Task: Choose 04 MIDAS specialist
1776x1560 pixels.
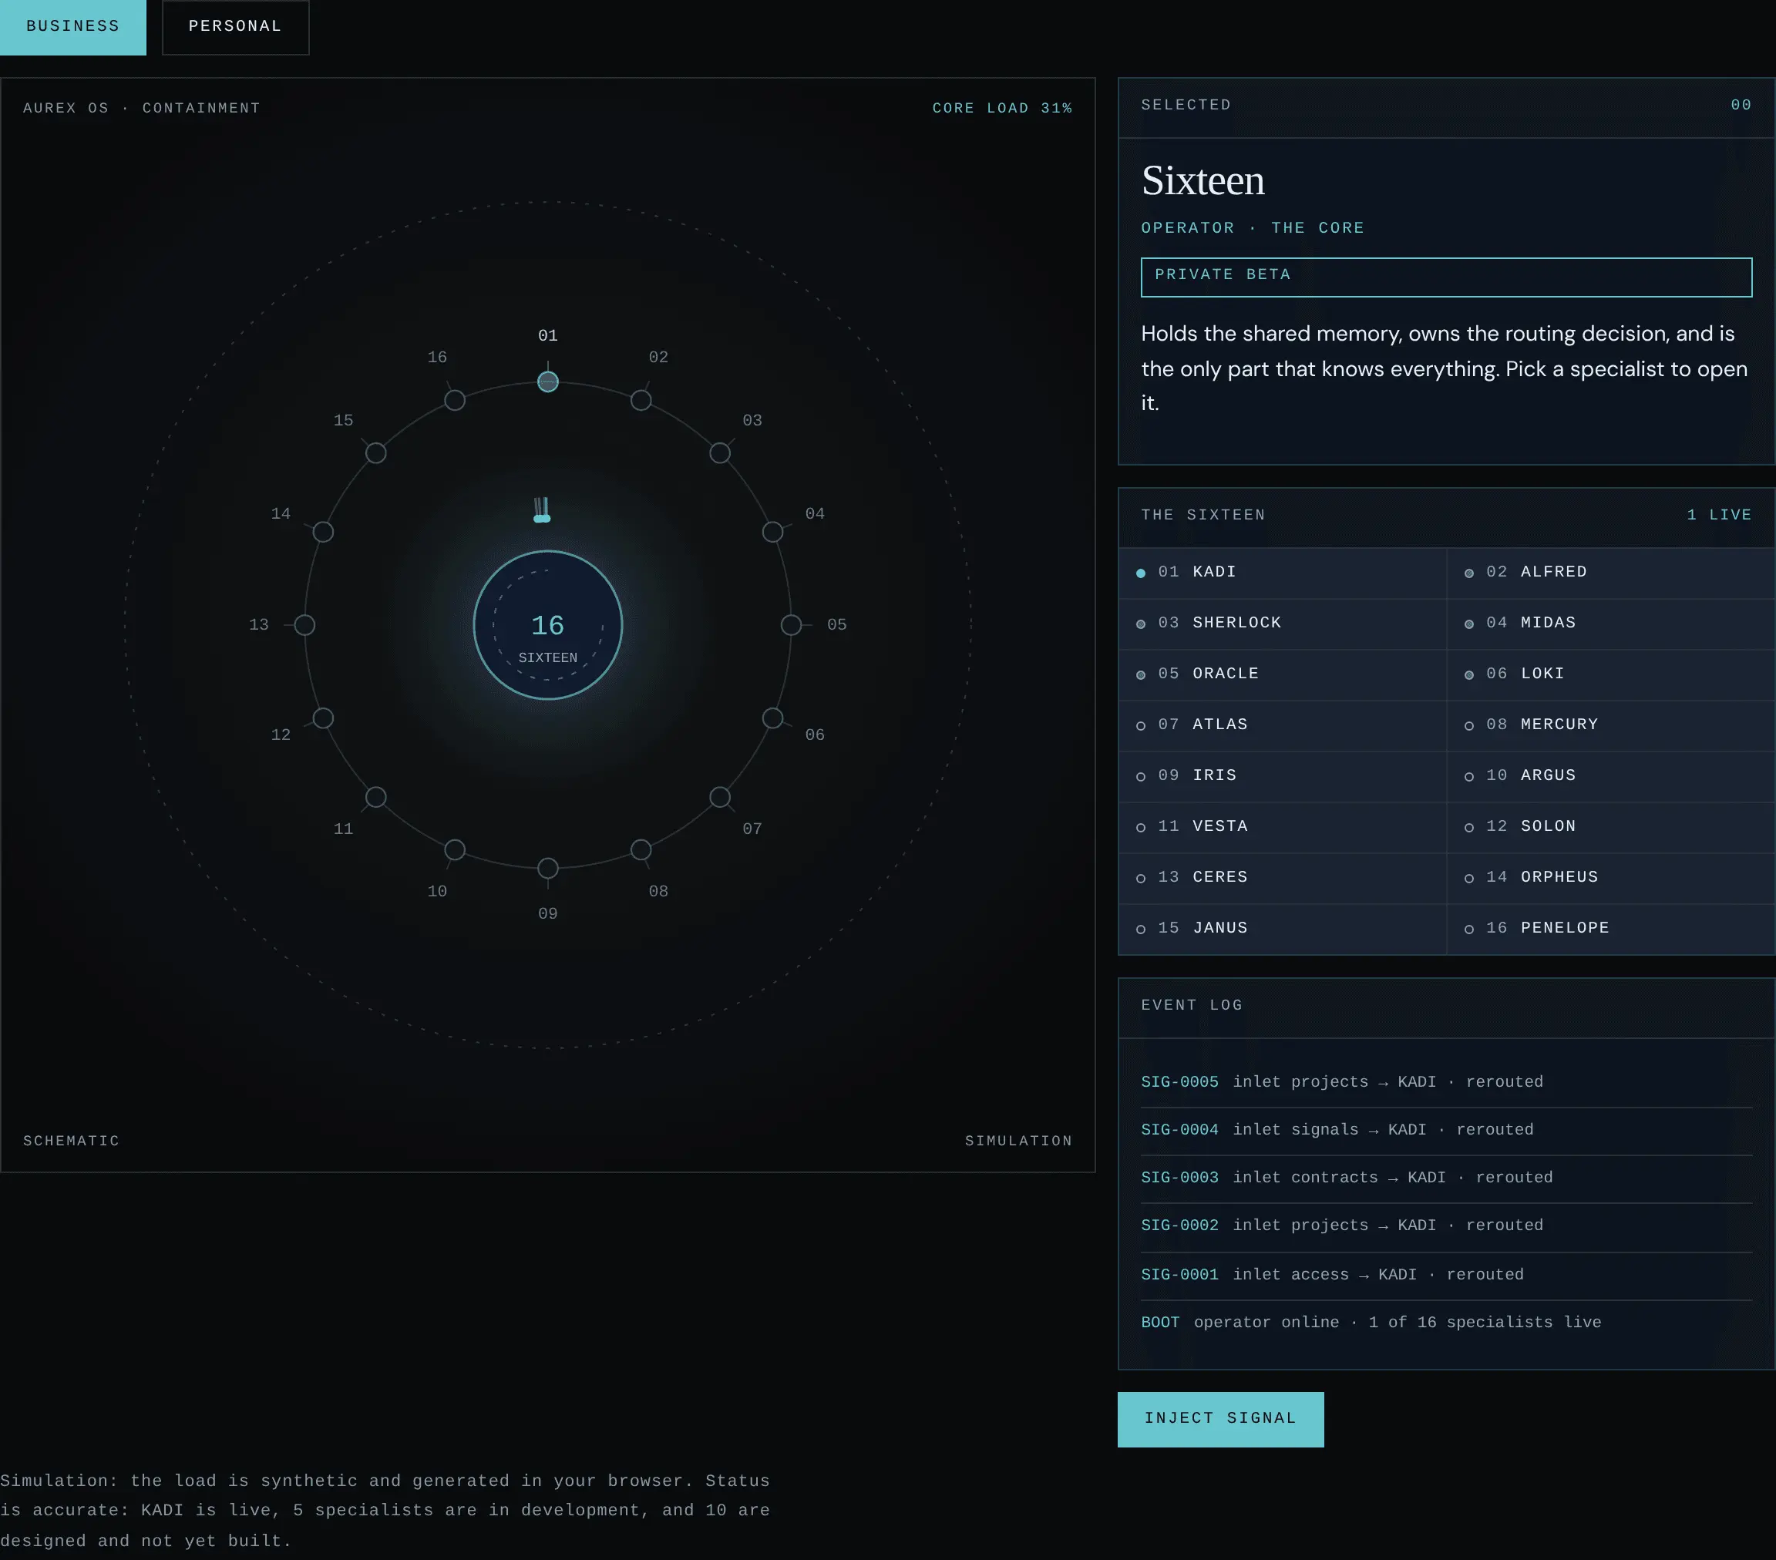Action: click(x=1610, y=624)
